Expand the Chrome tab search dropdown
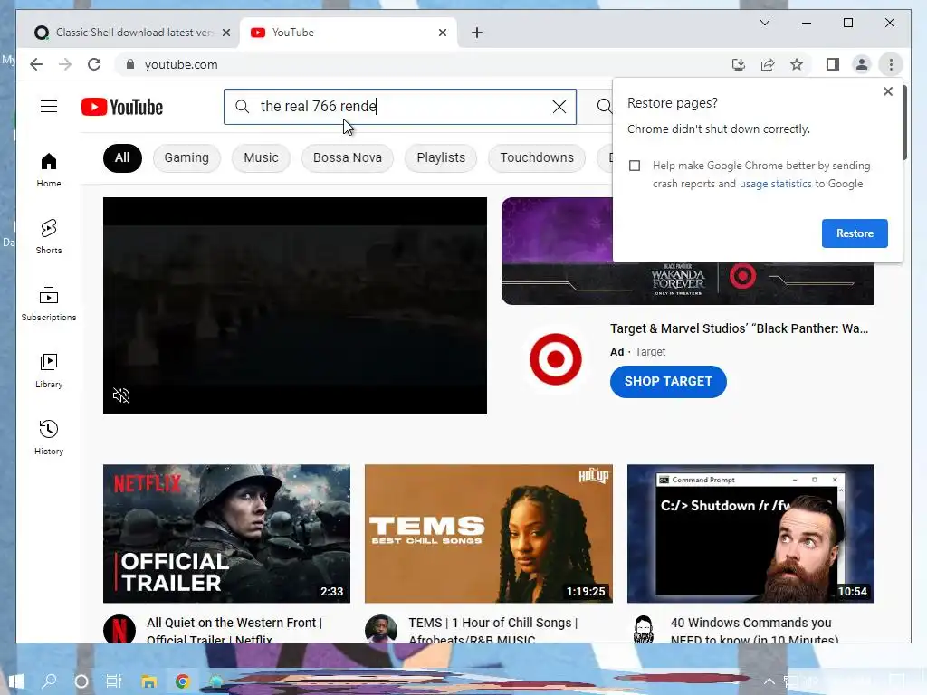The image size is (927, 695). coord(764,23)
